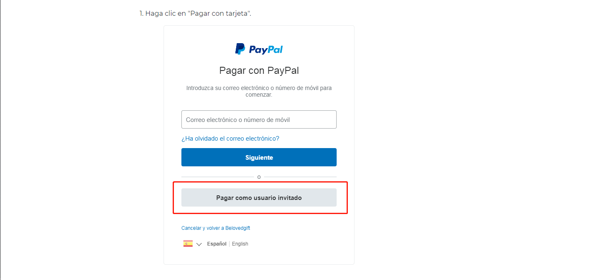Click the divider line left of "o"
594x280 pixels.
pyautogui.click(x=218, y=177)
